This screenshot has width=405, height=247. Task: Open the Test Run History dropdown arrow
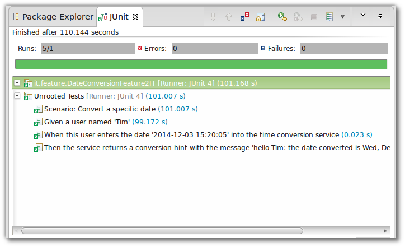(x=342, y=17)
